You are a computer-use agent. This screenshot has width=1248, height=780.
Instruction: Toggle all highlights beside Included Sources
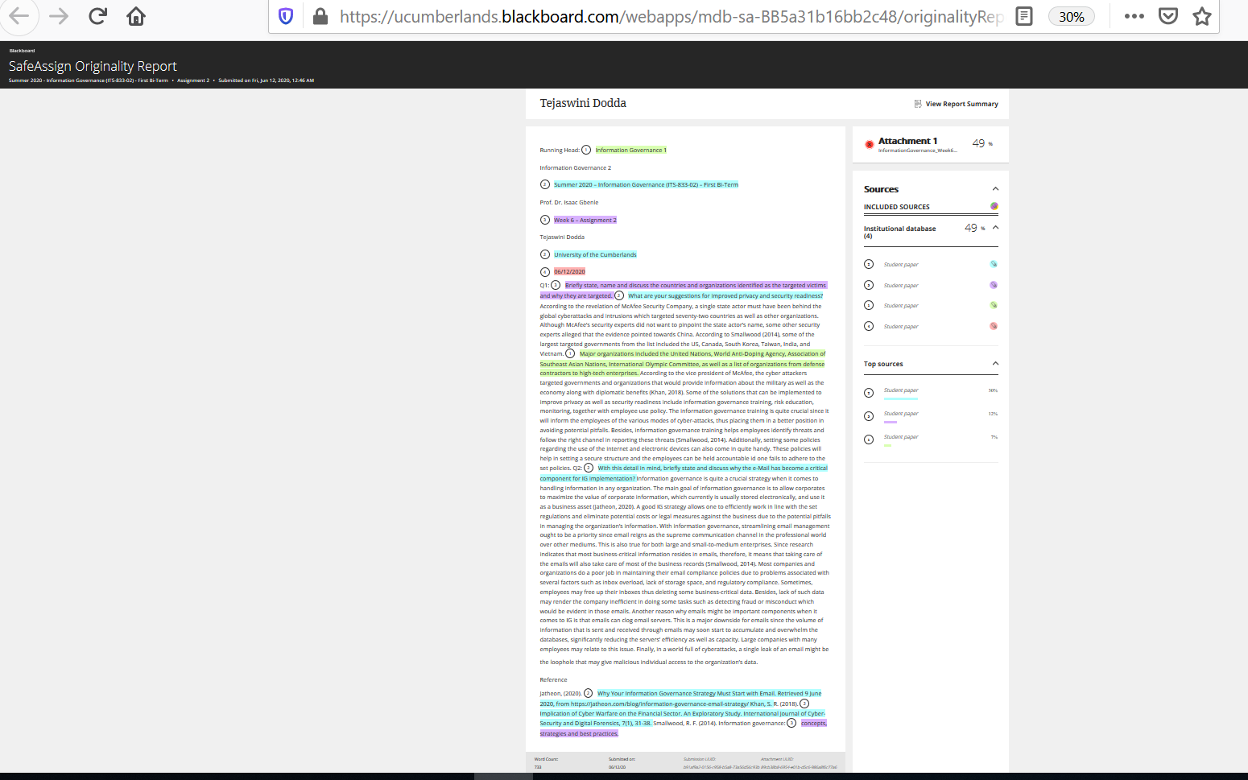coord(994,206)
